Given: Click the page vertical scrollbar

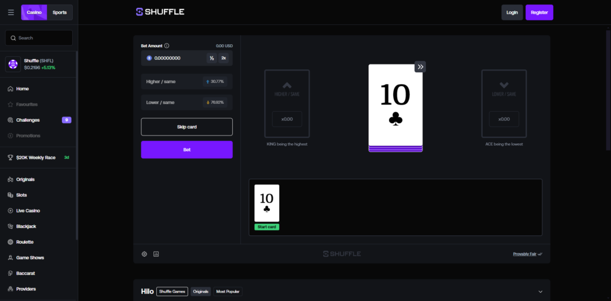Looking at the screenshot, I should coord(608,90).
